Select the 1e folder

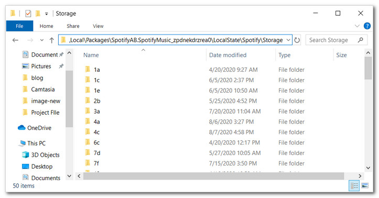pyautogui.click(x=96, y=91)
